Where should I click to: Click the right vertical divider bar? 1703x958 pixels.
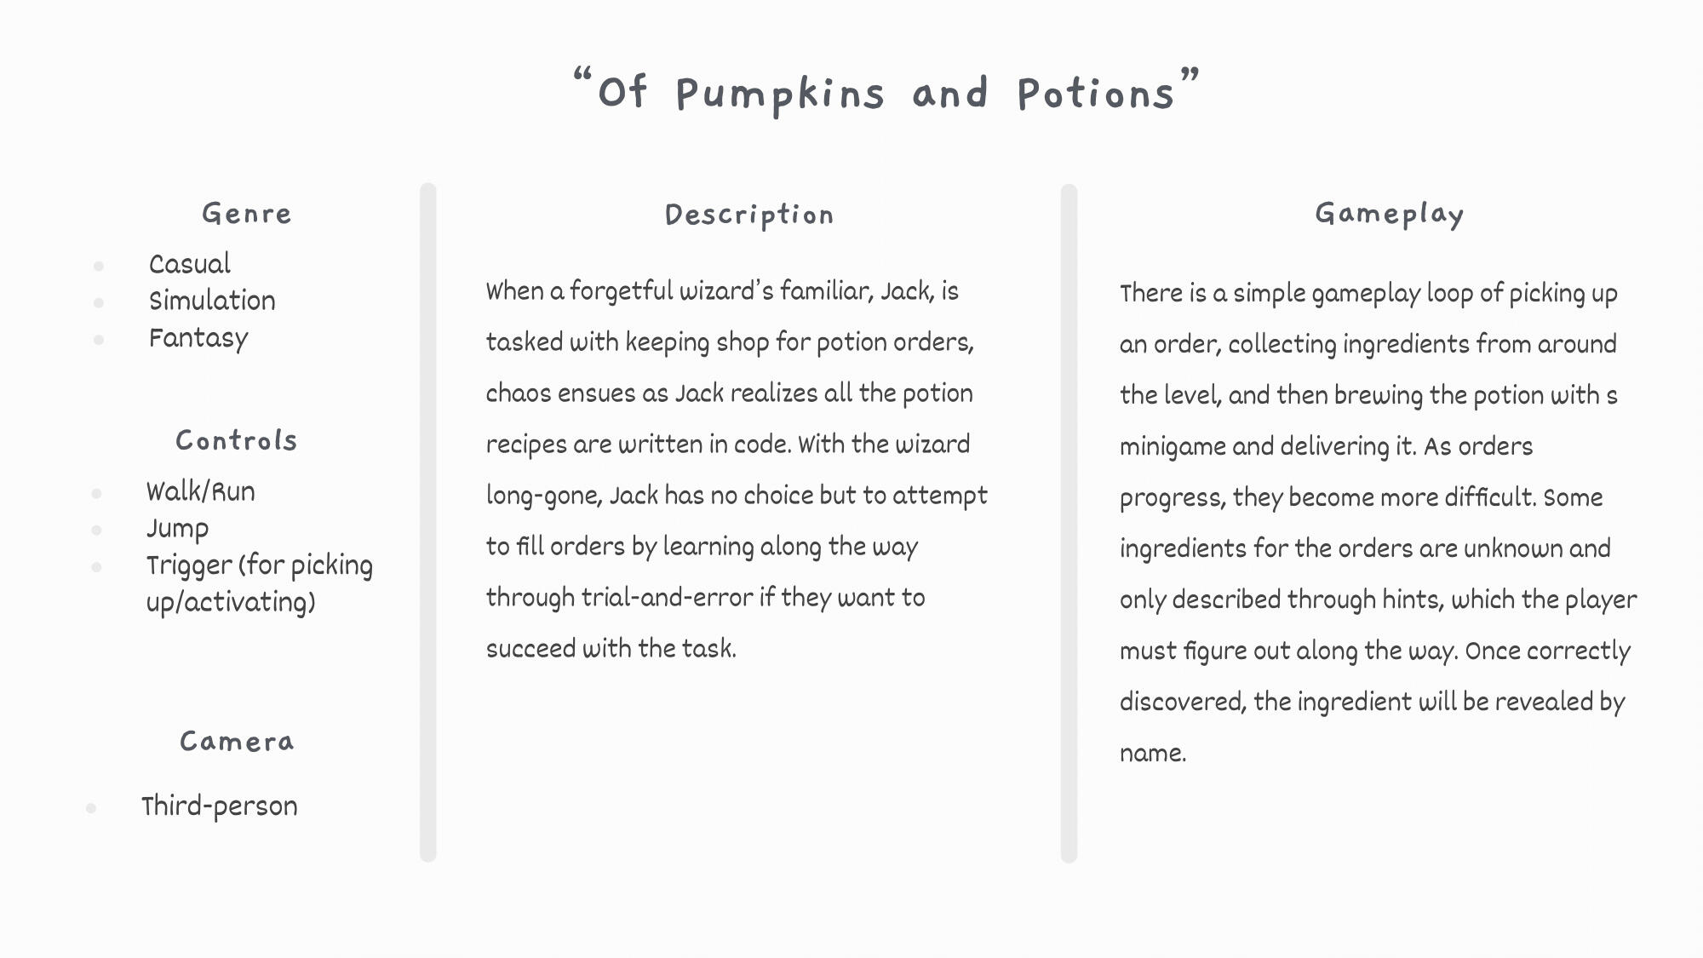[1069, 521]
